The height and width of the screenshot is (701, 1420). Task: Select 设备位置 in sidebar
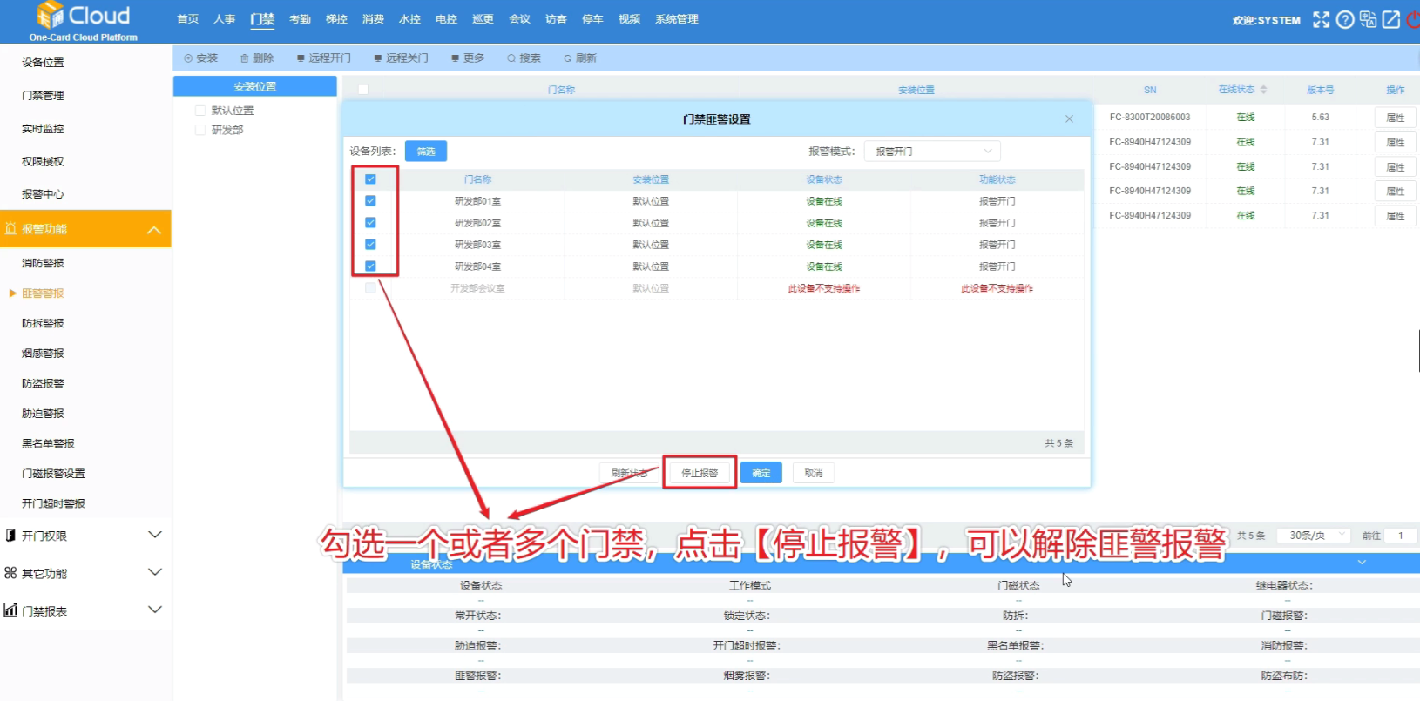pyautogui.click(x=43, y=63)
